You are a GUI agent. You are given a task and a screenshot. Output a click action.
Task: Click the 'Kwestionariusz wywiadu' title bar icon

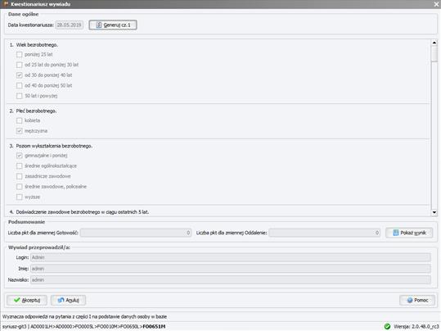(6, 4)
